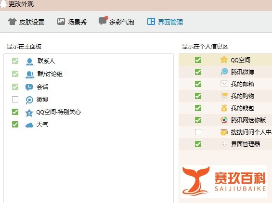Click the 联系人 person icon
Image resolution: width=272 pixels, height=203 pixels.
tap(29, 62)
